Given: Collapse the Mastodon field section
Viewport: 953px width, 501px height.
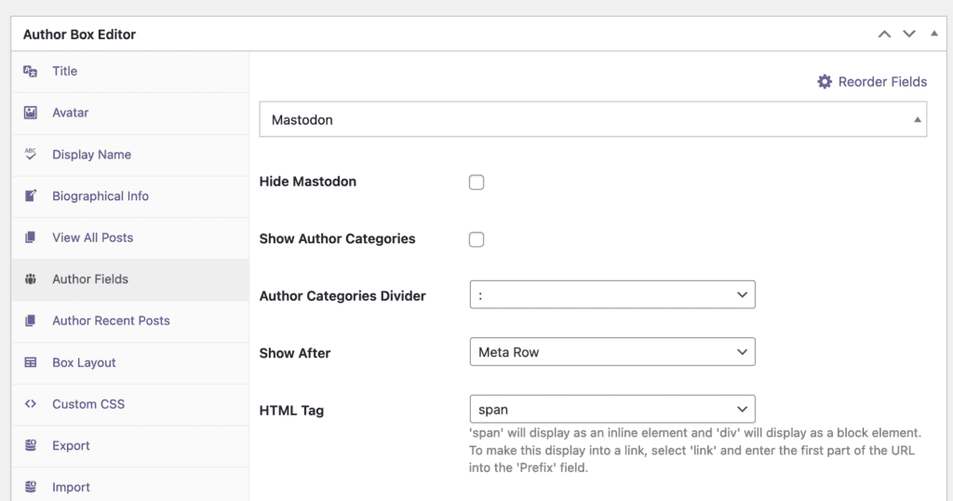Looking at the screenshot, I should point(917,120).
